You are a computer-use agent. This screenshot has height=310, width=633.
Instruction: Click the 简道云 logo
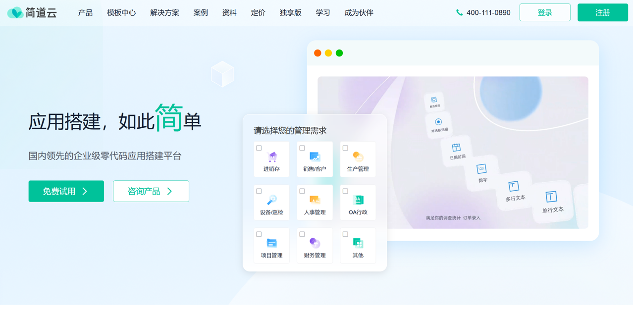click(32, 13)
